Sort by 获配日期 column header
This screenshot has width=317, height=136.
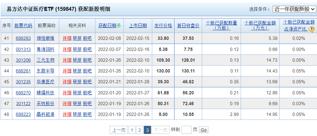[x=107, y=26]
